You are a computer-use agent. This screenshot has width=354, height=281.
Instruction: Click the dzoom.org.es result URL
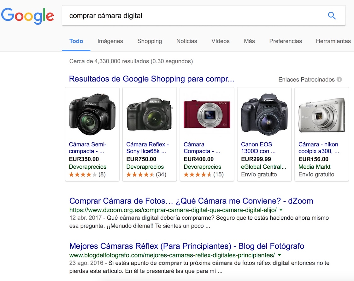tap(173, 210)
